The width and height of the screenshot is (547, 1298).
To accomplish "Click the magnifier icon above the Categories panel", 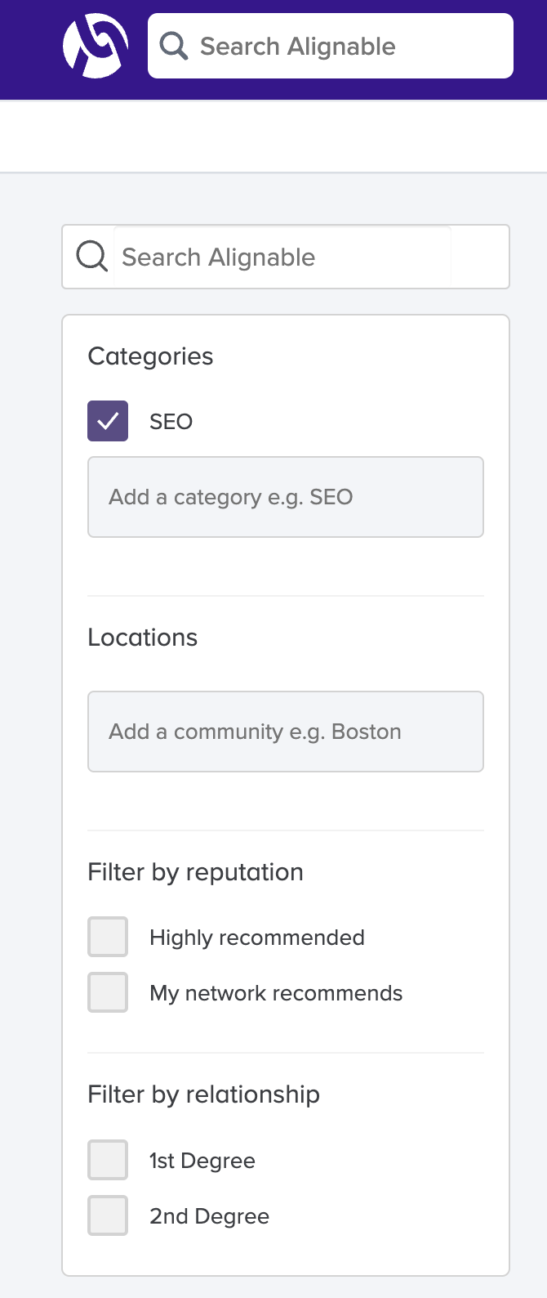I will point(91,257).
